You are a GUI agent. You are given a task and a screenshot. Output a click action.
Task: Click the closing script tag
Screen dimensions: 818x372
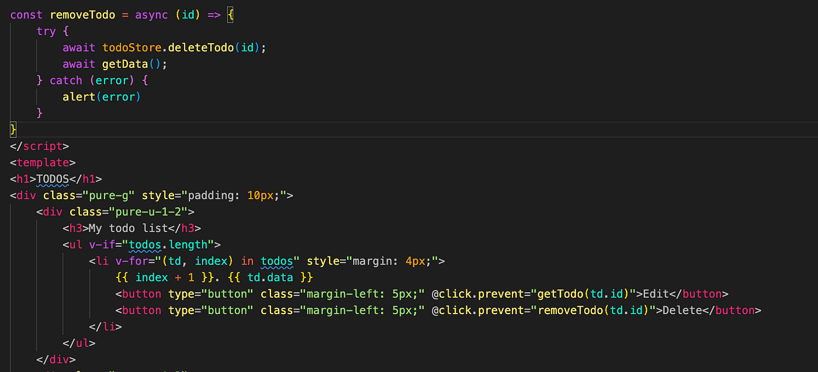(x=40, y=146)
